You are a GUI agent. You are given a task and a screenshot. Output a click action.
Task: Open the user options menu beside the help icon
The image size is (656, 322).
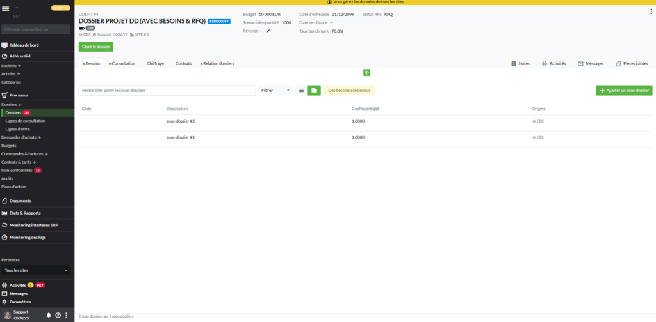[66, 315]
